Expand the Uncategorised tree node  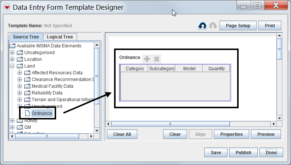(x=12, y=53)
